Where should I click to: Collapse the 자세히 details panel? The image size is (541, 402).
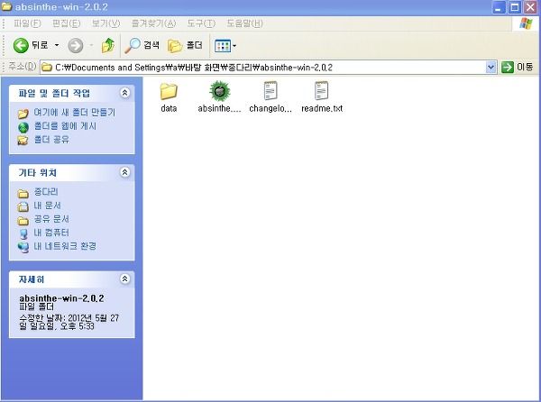(x=125, y=279)
